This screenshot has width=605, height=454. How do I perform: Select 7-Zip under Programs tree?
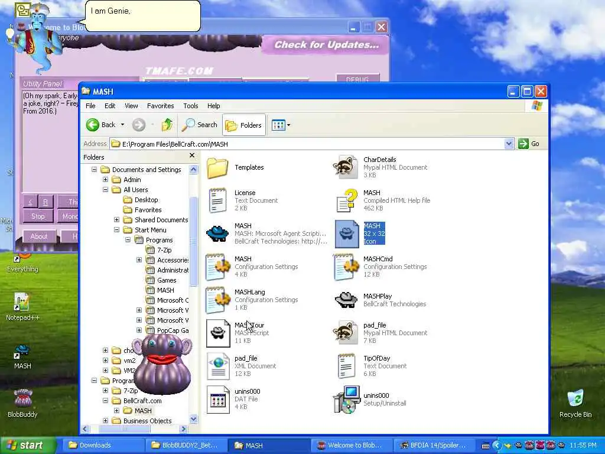pyautogui.click(x=164, y=250)
